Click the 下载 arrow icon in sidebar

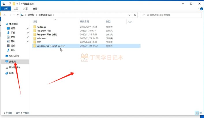8,33
